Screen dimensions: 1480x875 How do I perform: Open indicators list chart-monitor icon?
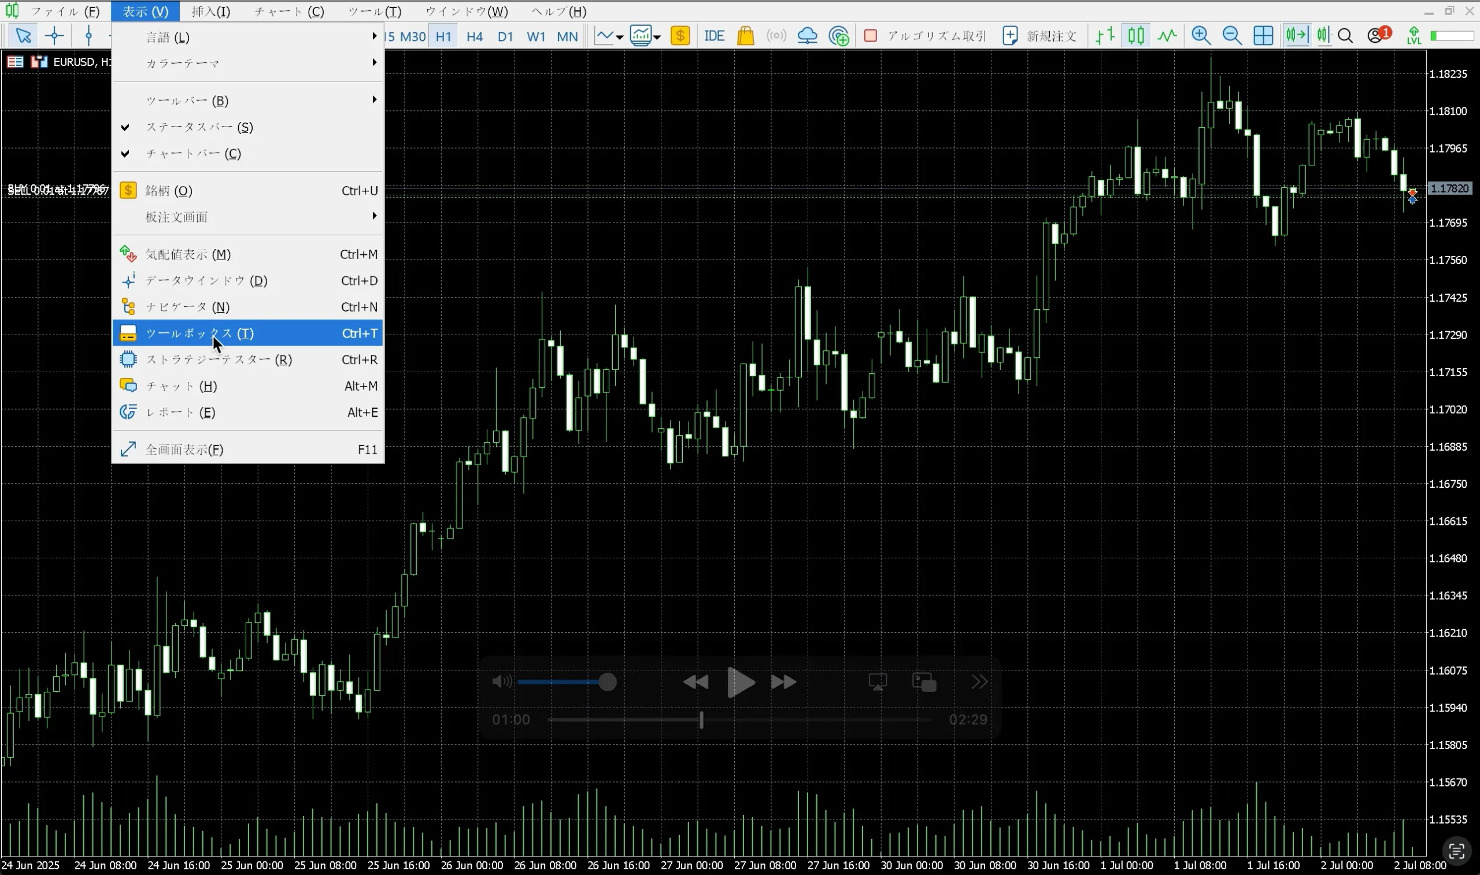tap(641, 36)
